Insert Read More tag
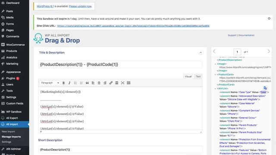Screen dimensions: 276x155 pos(117,83)
